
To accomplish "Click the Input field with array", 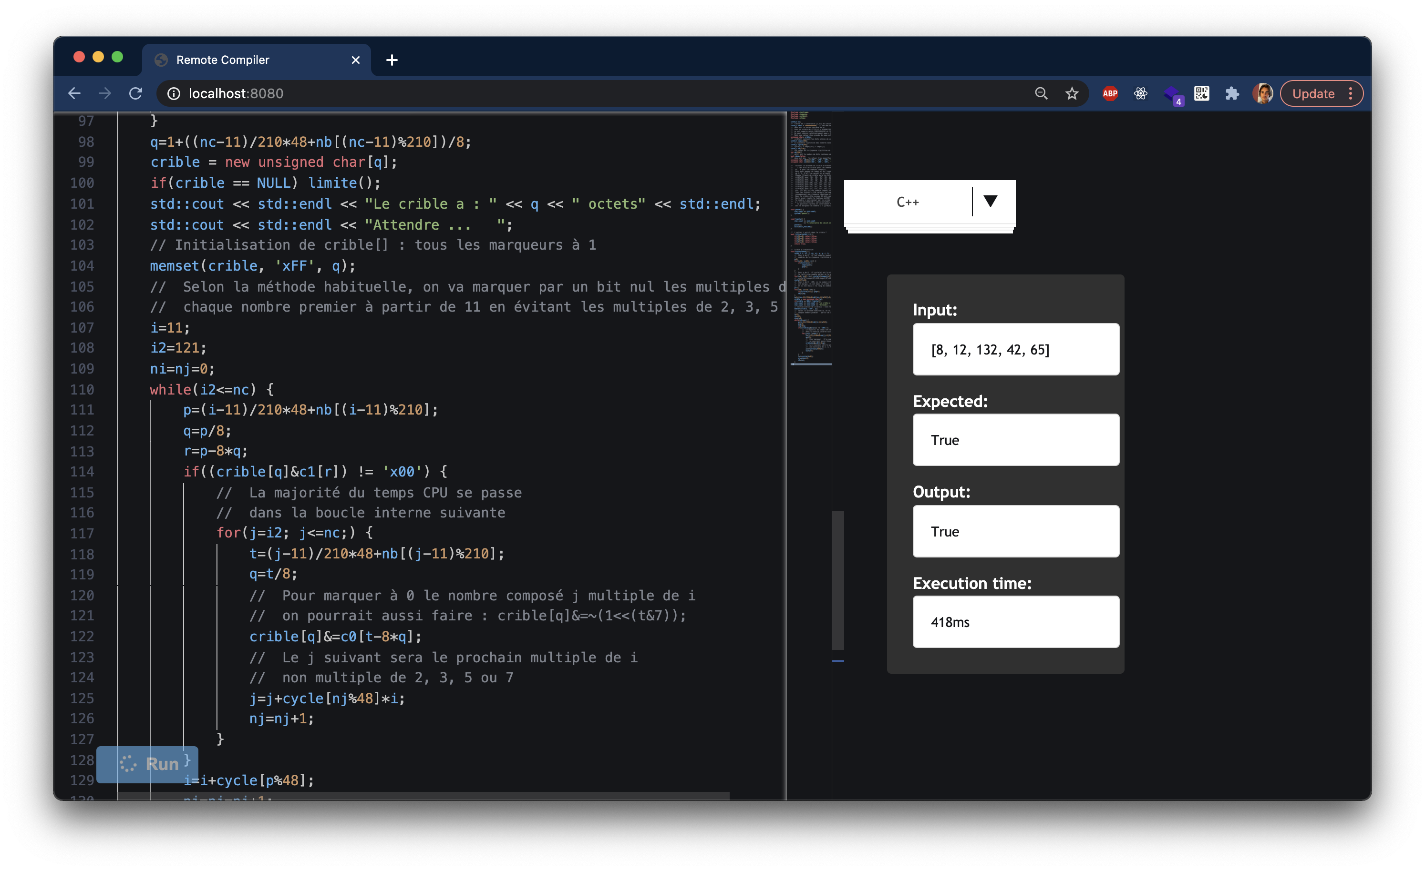I will 1015,349.
